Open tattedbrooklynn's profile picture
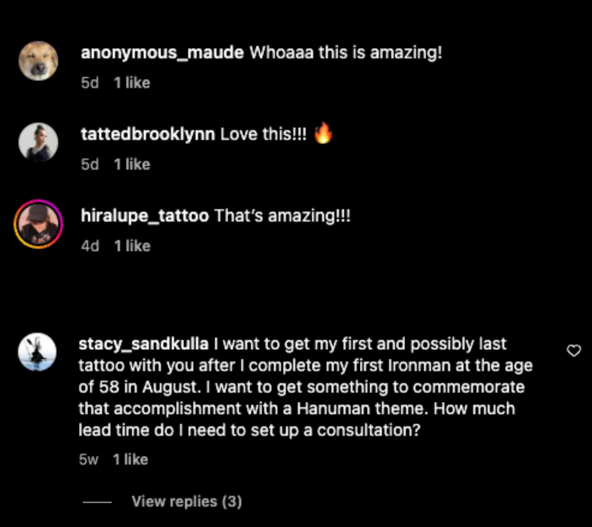592x527 pixels. (38, 142)
